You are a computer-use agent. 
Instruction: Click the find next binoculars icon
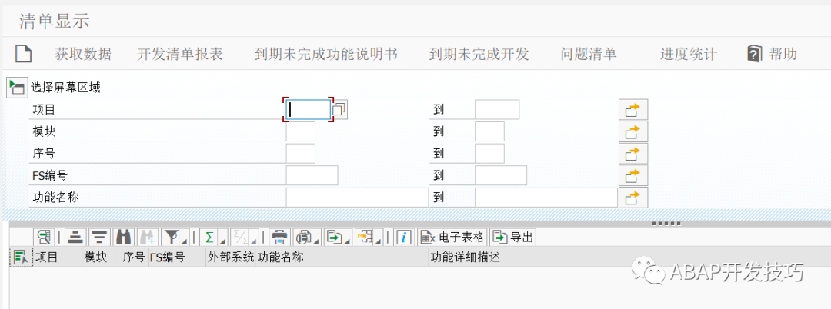[x=147, y=237]
